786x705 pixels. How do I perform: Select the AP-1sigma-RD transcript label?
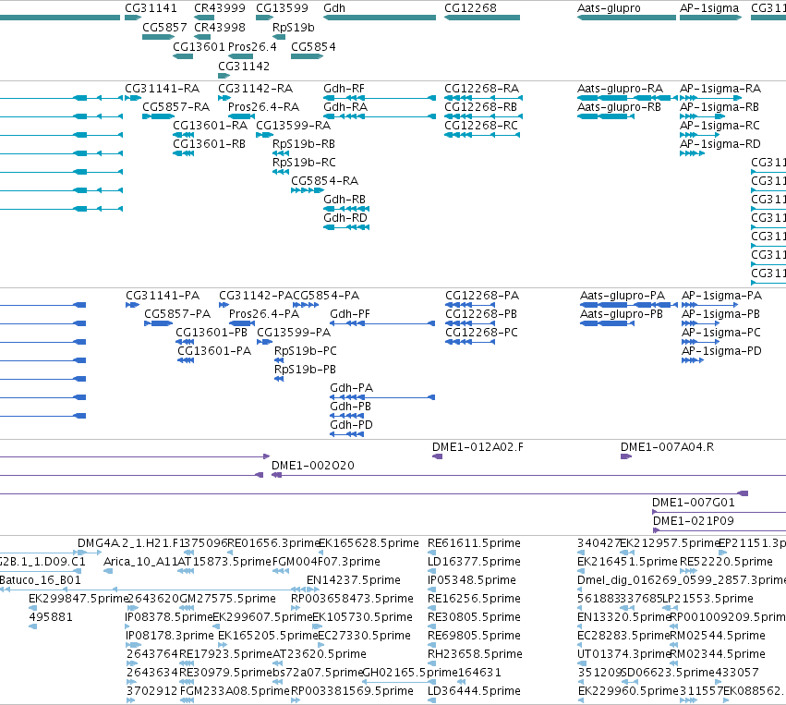(720, 144)
